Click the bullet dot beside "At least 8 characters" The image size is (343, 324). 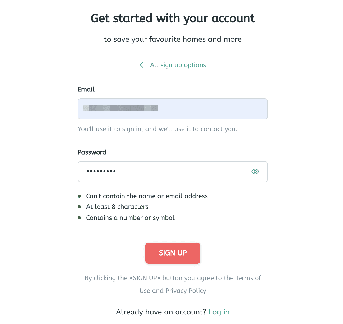click(79, 207)
